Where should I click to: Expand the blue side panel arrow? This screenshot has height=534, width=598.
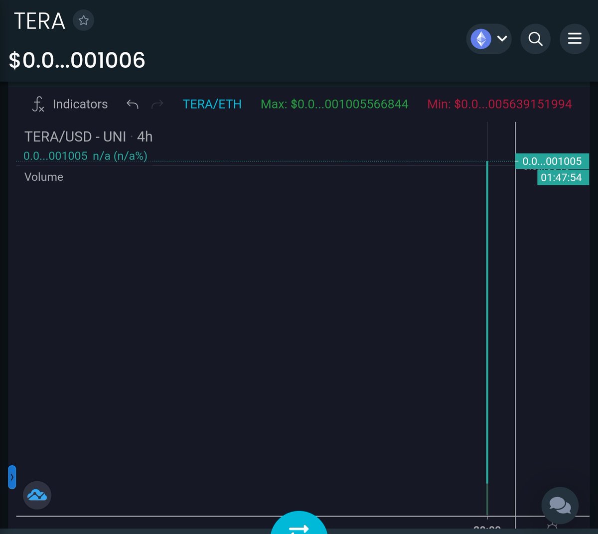pos(12,477)
